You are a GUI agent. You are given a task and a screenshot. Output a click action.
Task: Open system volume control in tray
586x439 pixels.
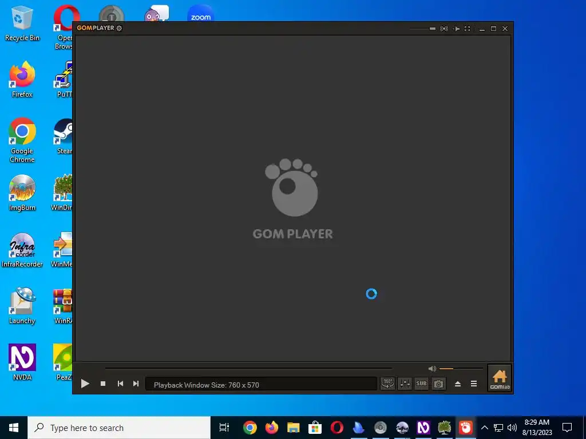[x=512, y=428]
